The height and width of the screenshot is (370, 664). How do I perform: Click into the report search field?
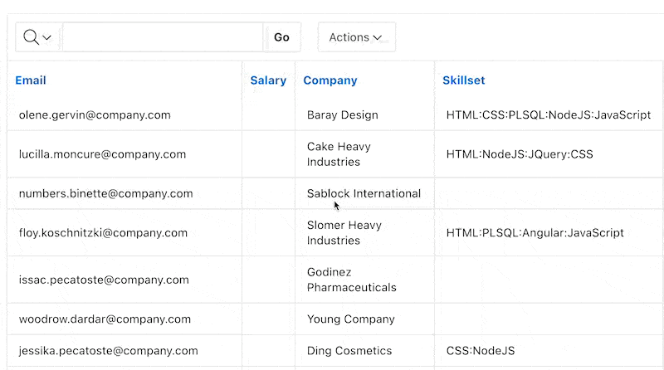(x=163, y=37)
